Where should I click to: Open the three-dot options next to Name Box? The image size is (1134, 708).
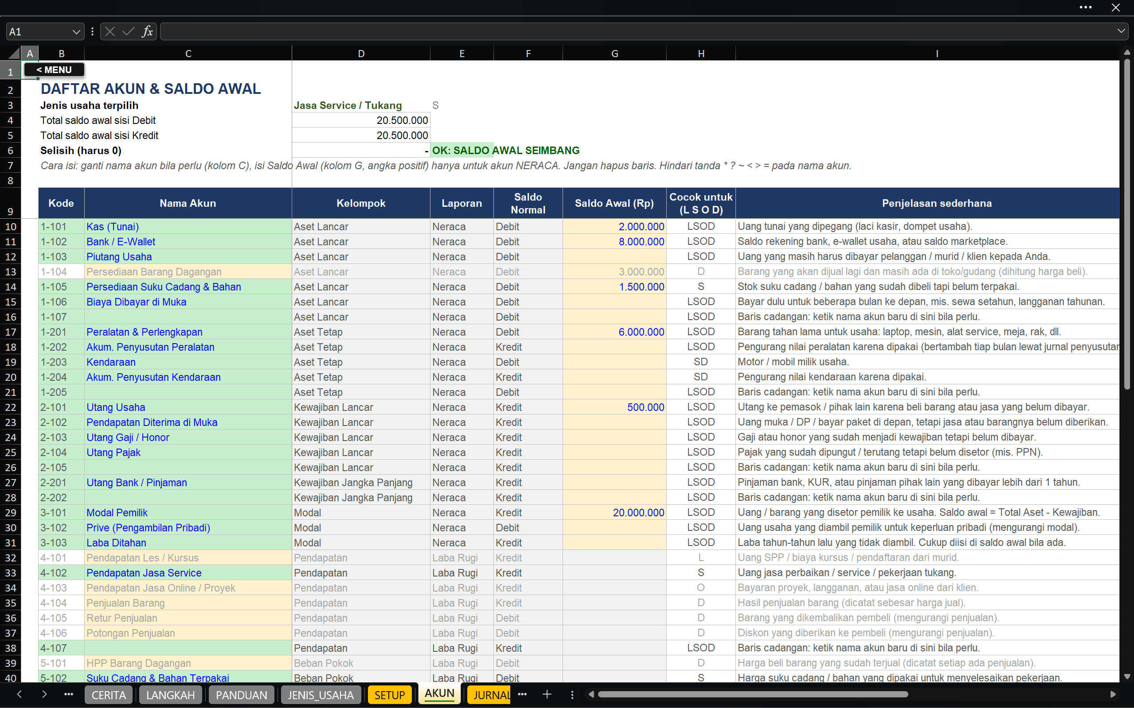[x=92, y=31]
